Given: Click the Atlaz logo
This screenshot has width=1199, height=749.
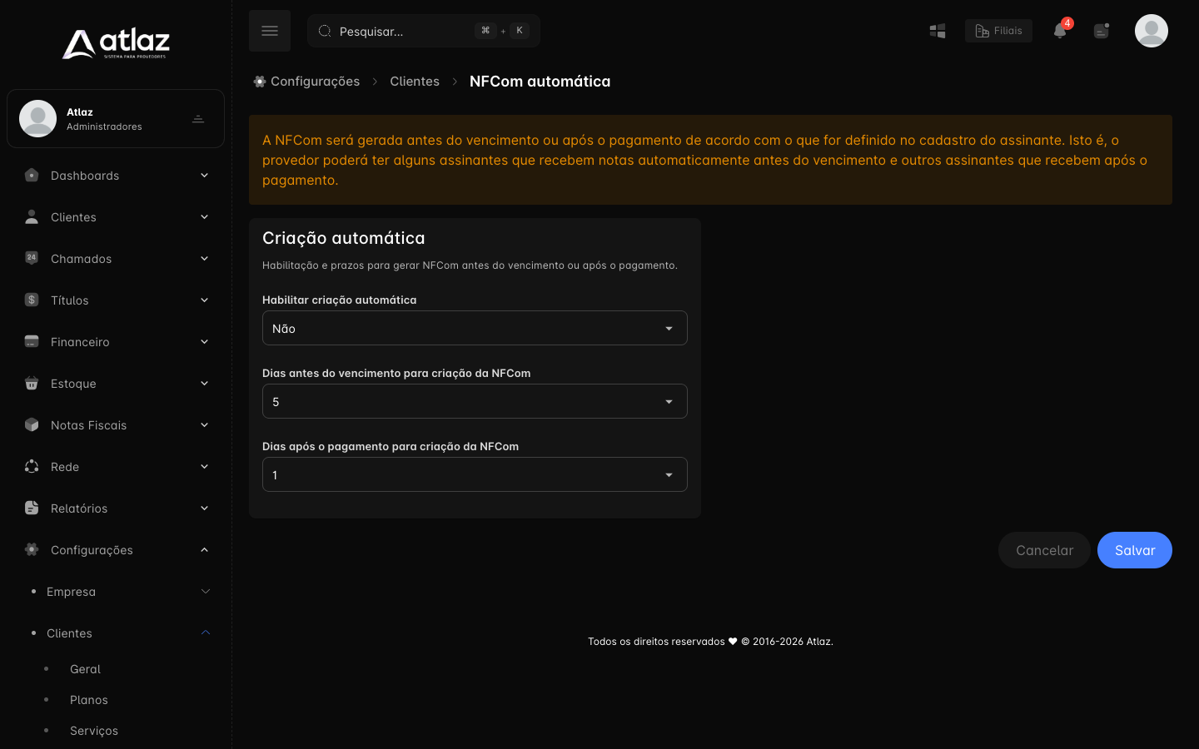Looking at the screenshot, I should pyautogui.click(x=116, y=44).
